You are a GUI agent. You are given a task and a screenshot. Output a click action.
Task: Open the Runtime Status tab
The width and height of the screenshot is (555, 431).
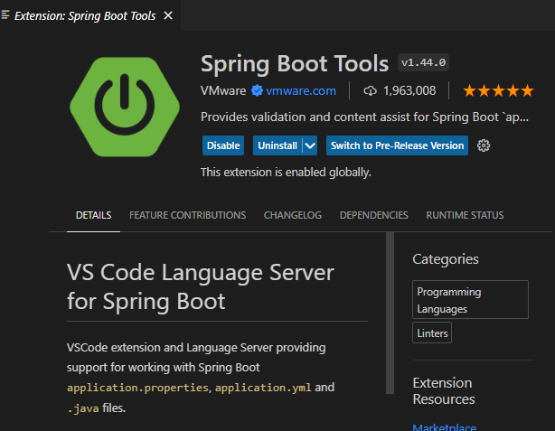point(465,215)
